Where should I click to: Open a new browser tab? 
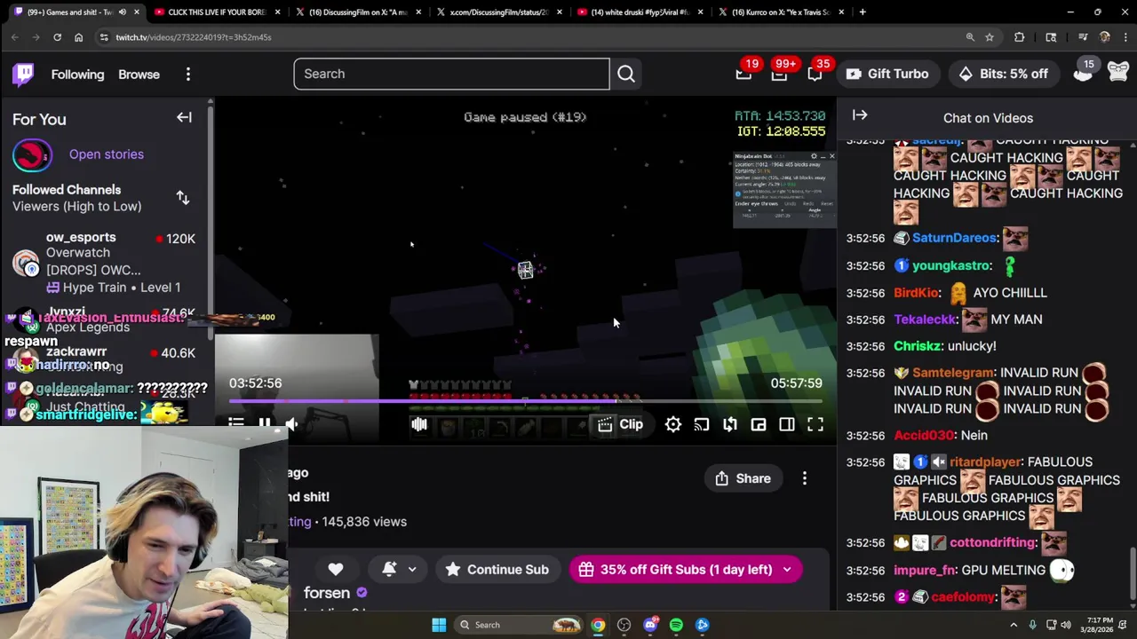863,12
